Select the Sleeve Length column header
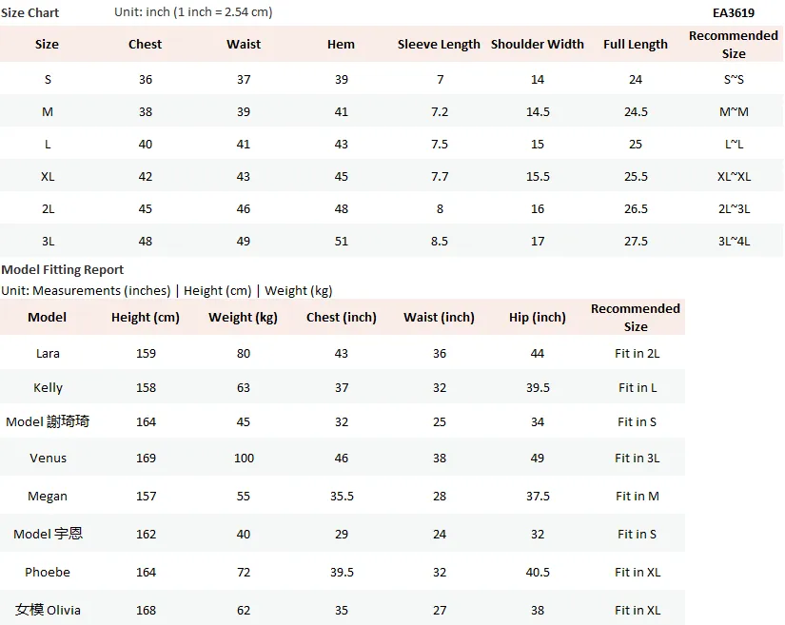 [439, 45]
